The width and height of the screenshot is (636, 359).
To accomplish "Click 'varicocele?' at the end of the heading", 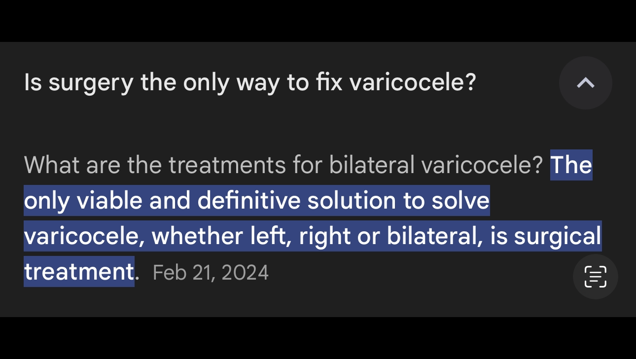I will pyautogui.click(x=413, y=83).
